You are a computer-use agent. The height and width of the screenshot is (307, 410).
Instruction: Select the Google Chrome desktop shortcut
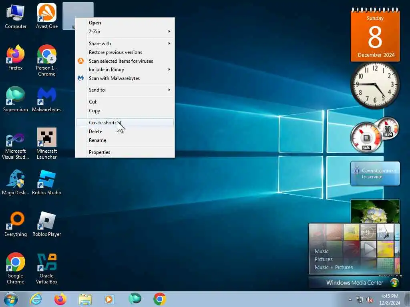click(16, 268)
